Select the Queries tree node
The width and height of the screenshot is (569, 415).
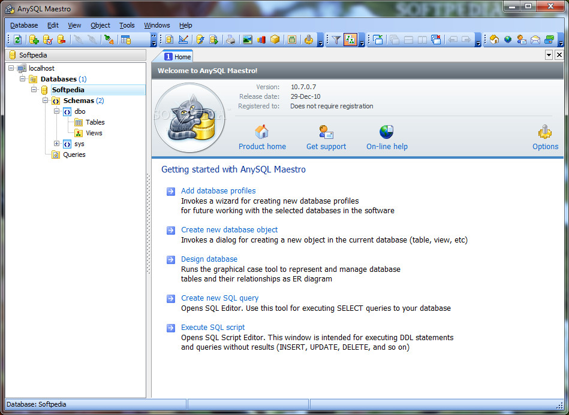(74, 155)
